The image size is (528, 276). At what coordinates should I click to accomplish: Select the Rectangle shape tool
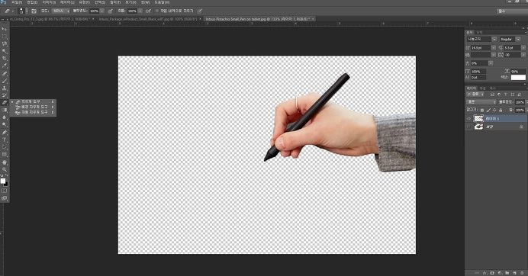point(5,155)
